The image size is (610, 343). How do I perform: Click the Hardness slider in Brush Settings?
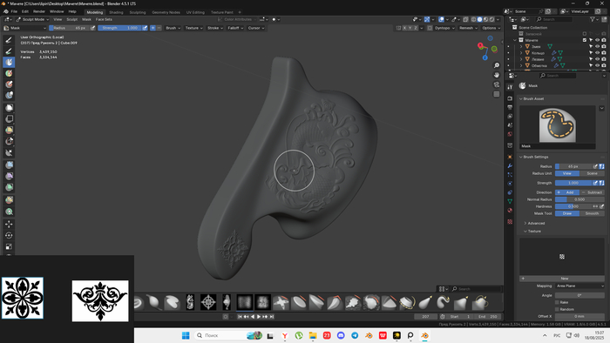pyautogui.click(x=573, y=206)
